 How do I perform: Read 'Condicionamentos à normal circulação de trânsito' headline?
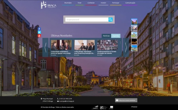pyautogui.click(x=107, y=52)
